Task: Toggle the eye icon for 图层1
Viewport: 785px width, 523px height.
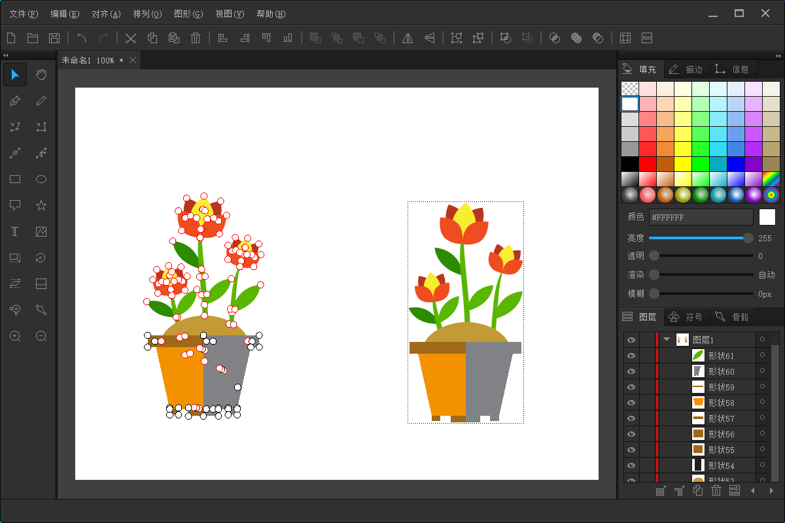Action: tap(631, 339)
